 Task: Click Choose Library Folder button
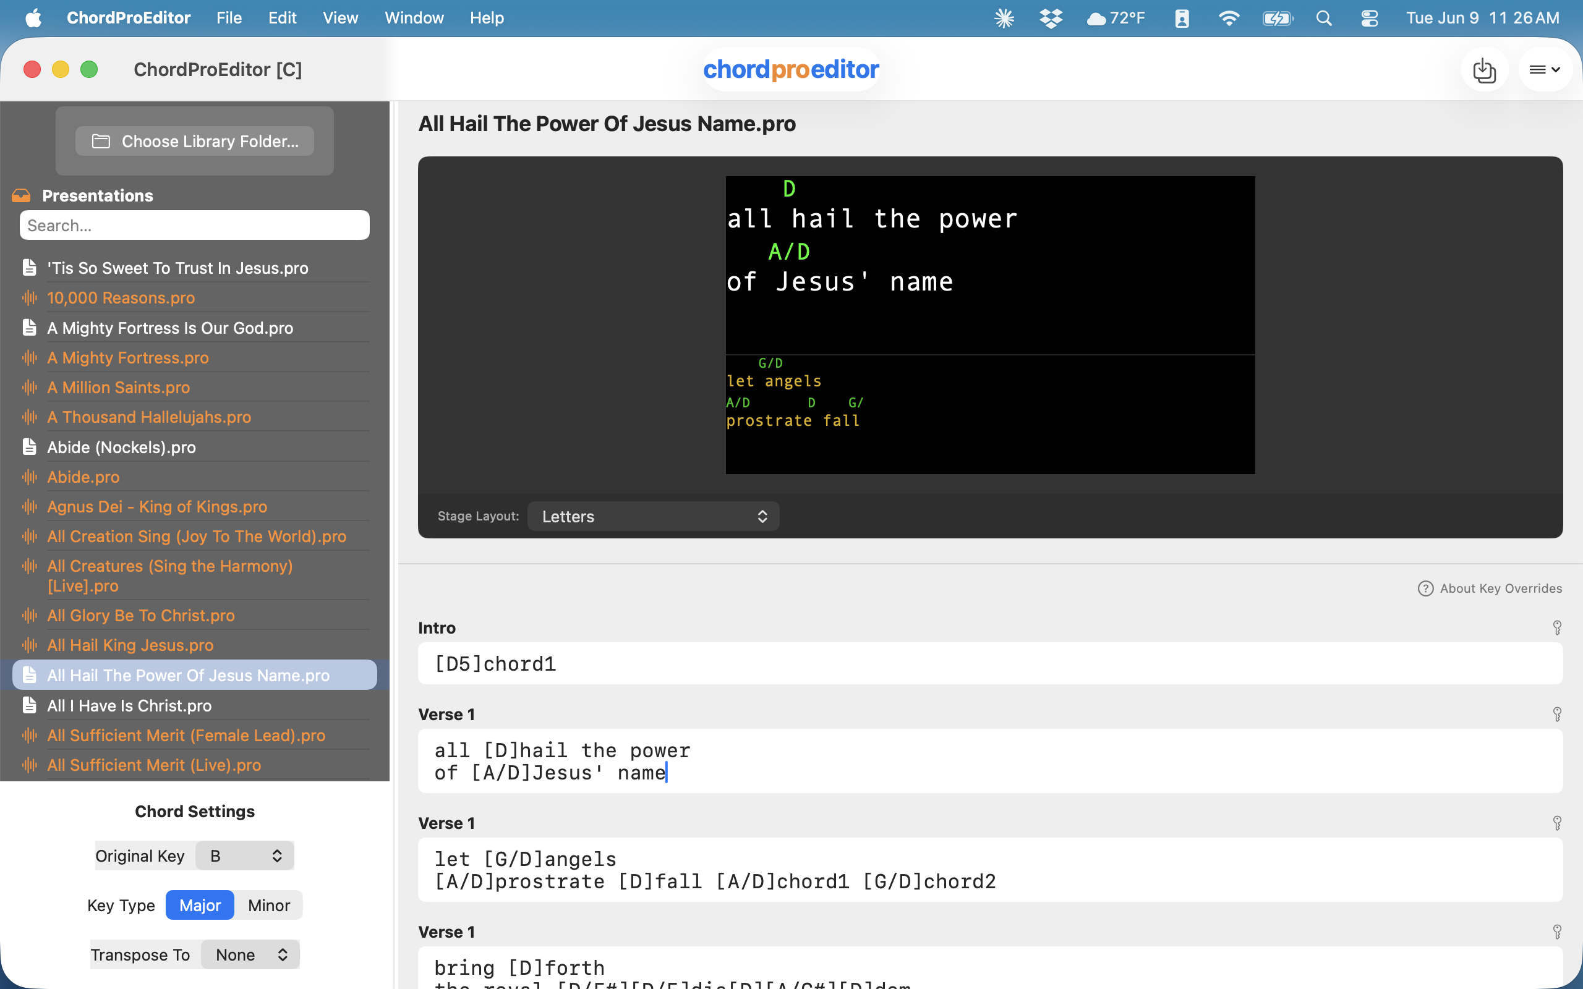pyautogui.click(x=195, y=141)
